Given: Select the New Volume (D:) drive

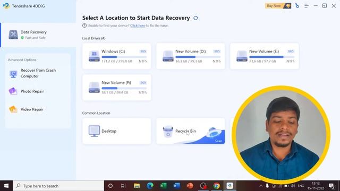Looking at the screenshot, I should coord(191,56).
